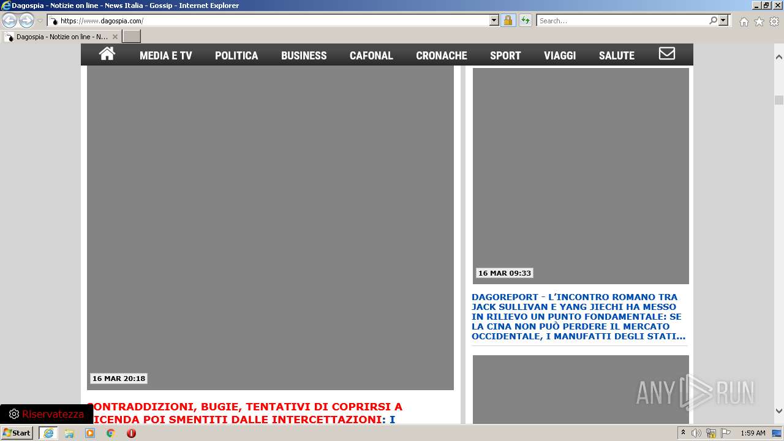Click the 16 MAR 20:18 timestamp
The width and height of the screenshot is (784, 441).
[119, 379]
